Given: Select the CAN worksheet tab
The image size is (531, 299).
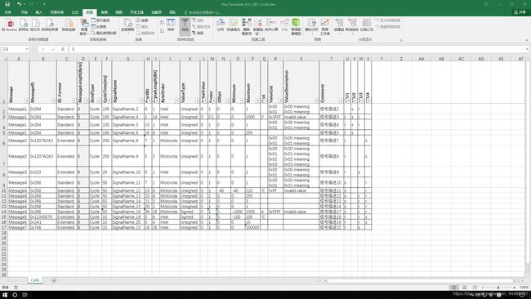Looking at the screenshot, I should coord(35,280).
